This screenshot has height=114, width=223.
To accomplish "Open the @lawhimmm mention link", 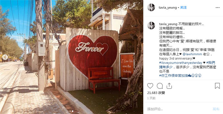I will (190, 54).
